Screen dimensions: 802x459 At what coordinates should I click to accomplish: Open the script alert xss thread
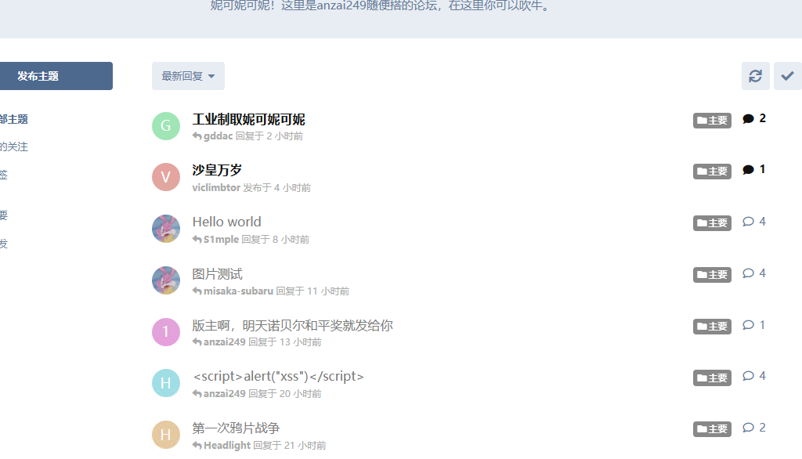tap(278, 376)
